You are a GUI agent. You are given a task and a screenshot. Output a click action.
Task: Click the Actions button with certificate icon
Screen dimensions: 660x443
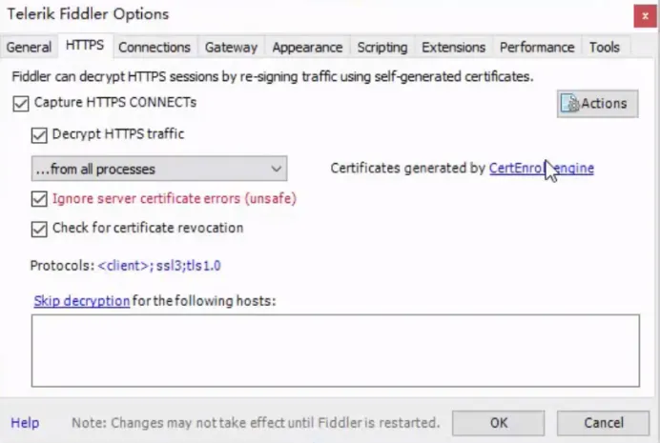point(597,104)
